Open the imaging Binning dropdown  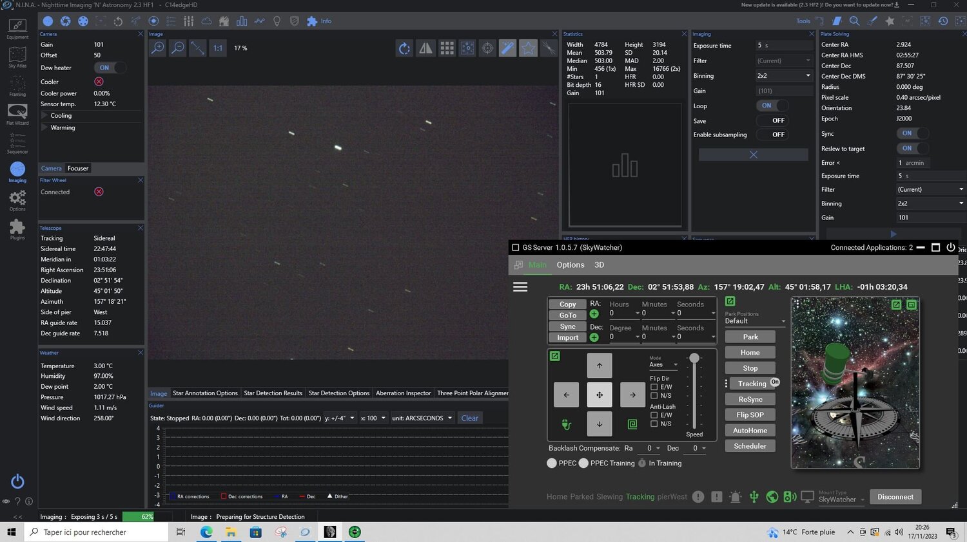click(784, 76)
